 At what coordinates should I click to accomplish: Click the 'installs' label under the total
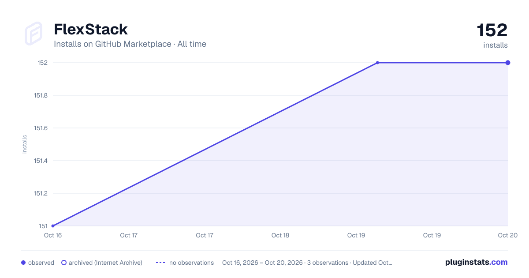point(495,45)
